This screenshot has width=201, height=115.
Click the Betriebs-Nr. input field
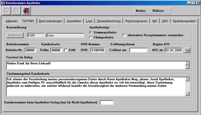tap(31, 50)
